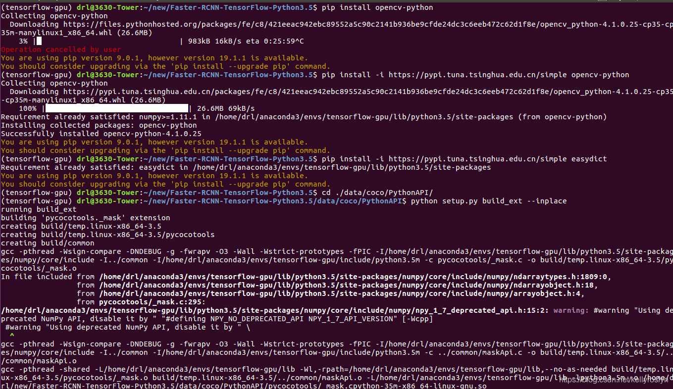Click the bold arrayobject.h:4 path
The width and height of the screenshot is (673, 389).
pos(342,293)
